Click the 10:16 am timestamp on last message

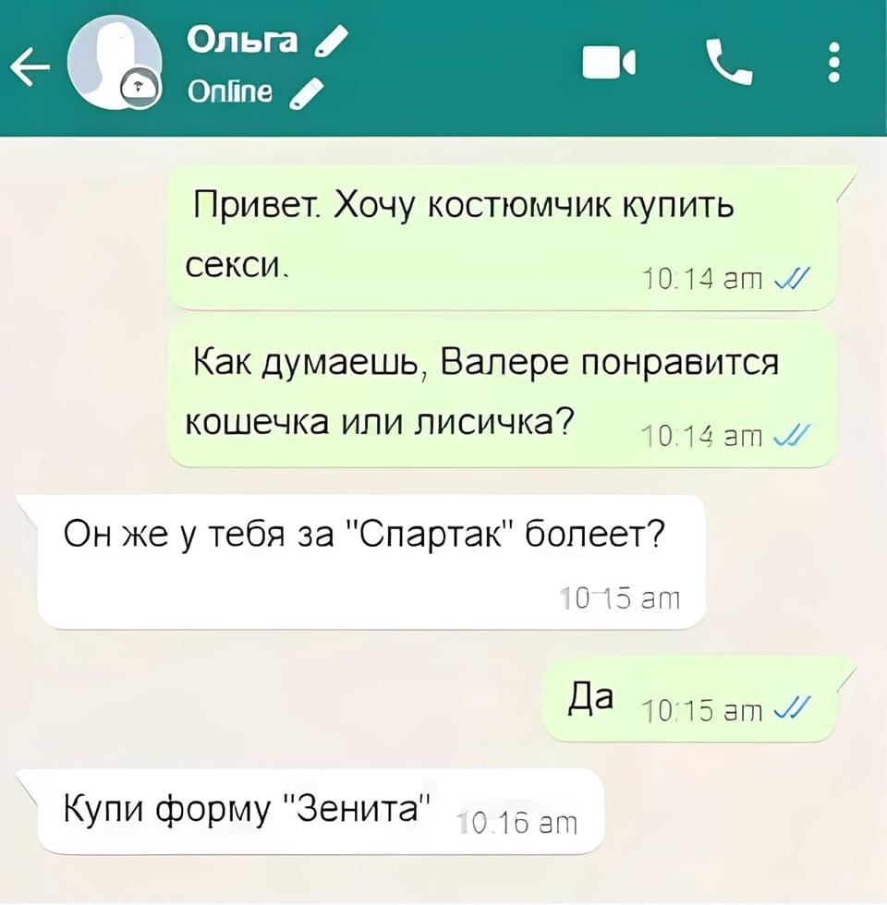tap(516, 823)
